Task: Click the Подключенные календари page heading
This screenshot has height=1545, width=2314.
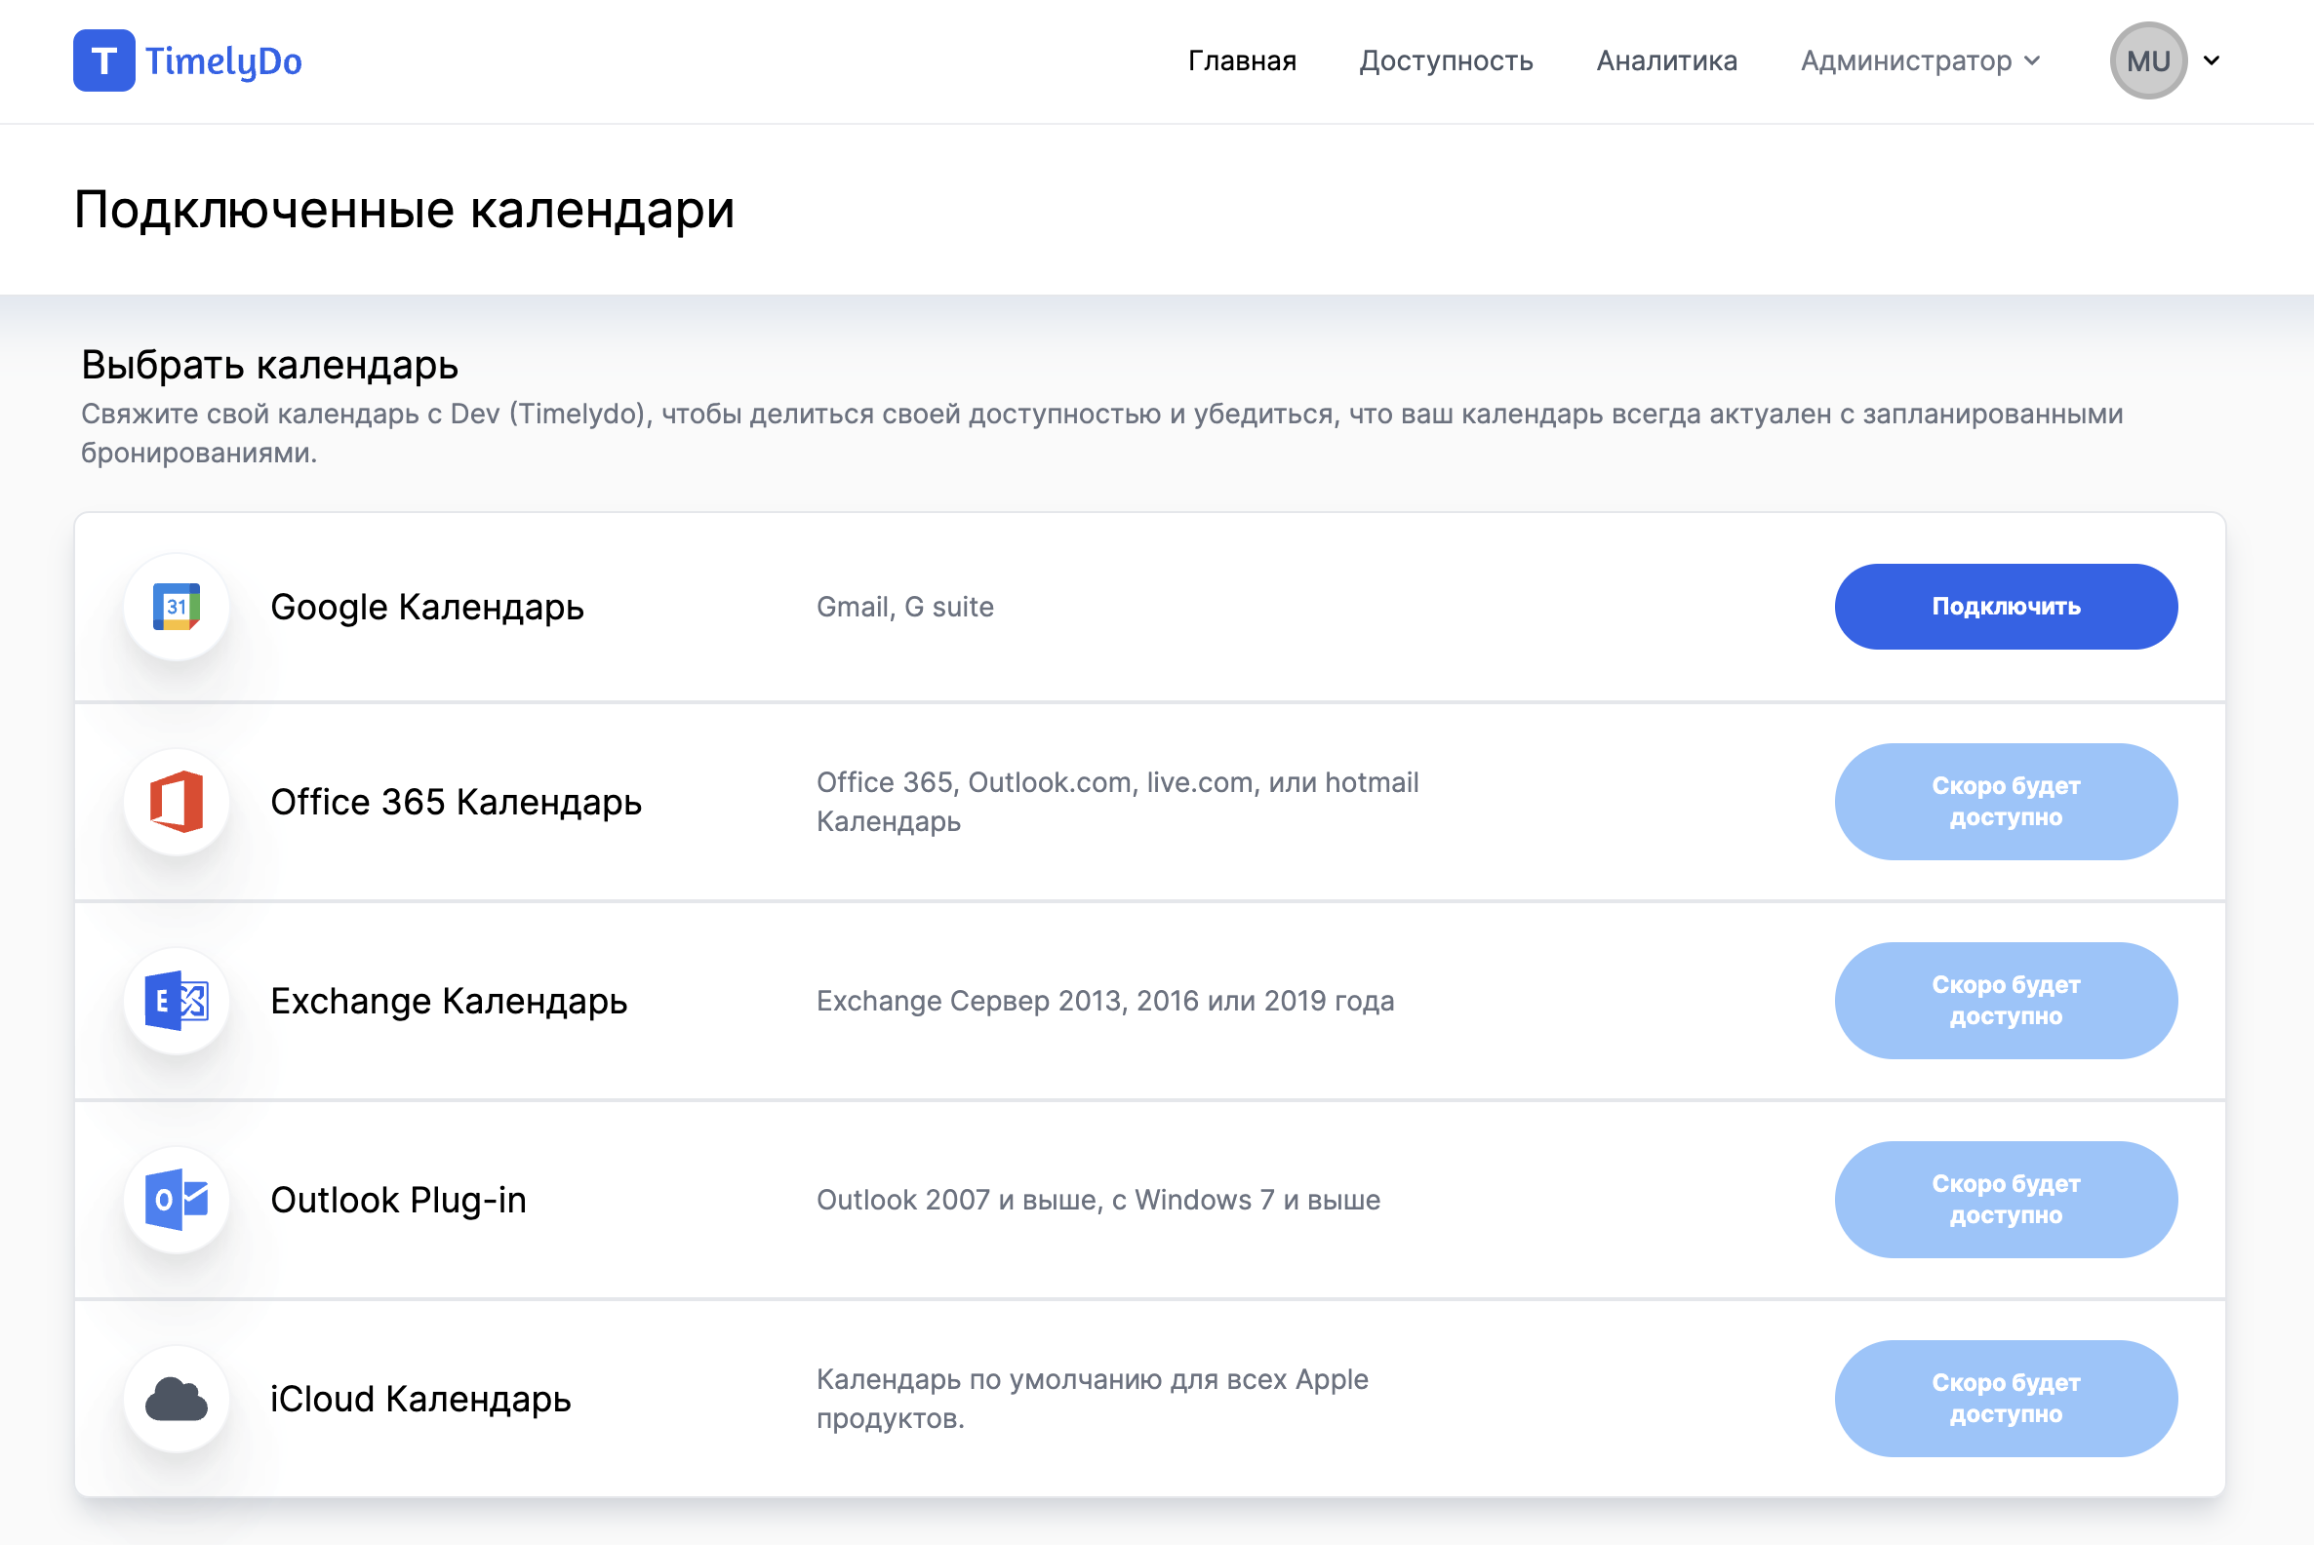Action: pos(404,209)
